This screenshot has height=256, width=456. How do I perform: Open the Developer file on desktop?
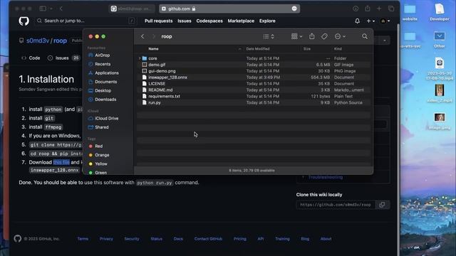click(440, 12)
